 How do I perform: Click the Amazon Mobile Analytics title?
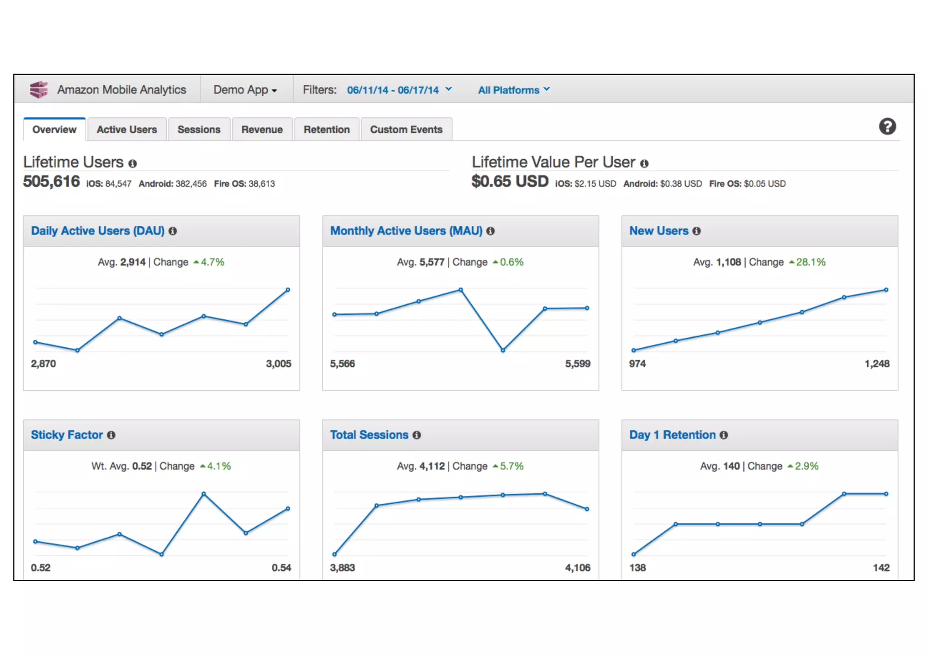pyautogui.click(x=121, y=90)
